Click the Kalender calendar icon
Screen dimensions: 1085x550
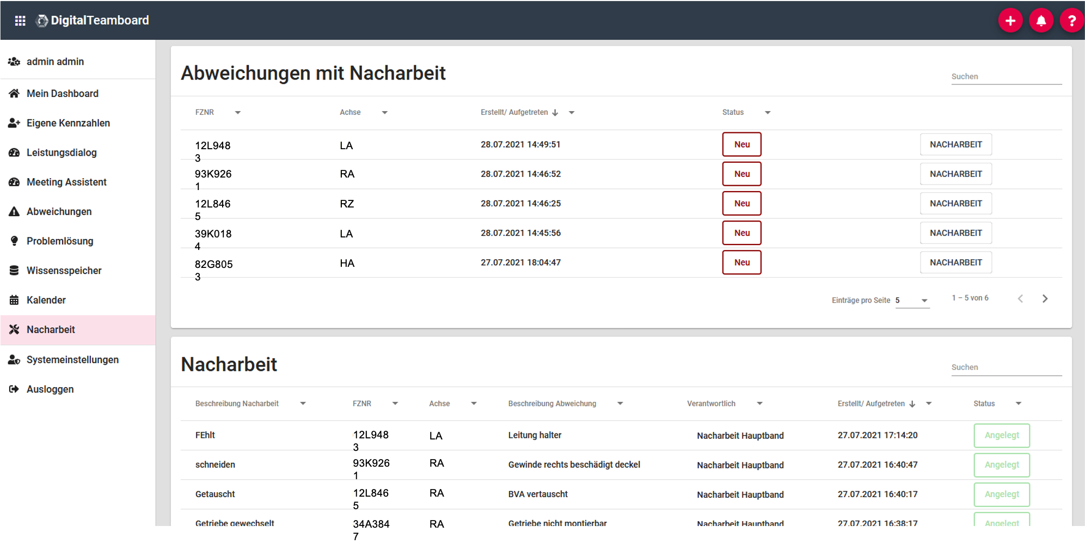tap(14, 300)
